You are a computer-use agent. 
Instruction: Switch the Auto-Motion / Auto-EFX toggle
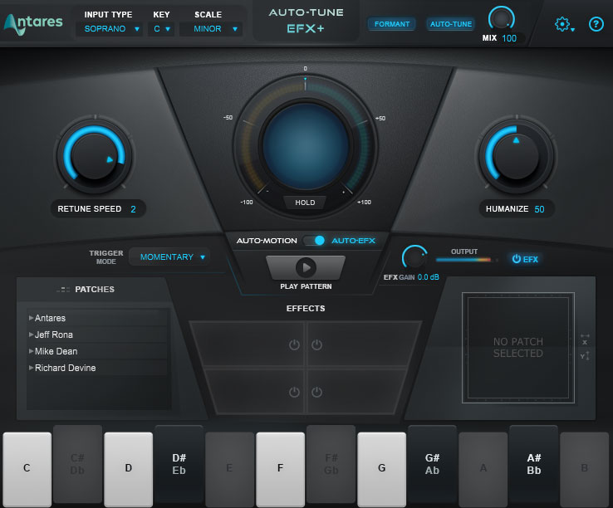tap(314, 241)
